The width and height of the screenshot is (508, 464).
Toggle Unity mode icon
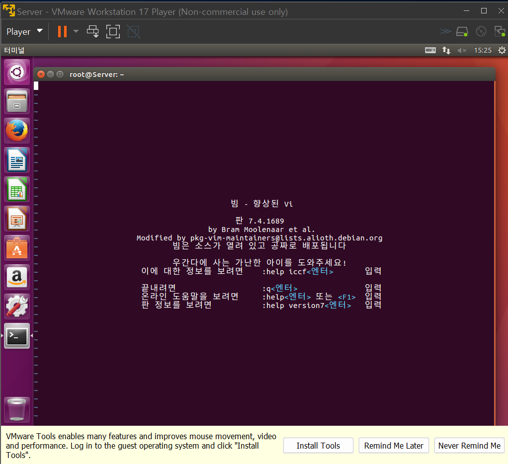click(x=134, y=31)
